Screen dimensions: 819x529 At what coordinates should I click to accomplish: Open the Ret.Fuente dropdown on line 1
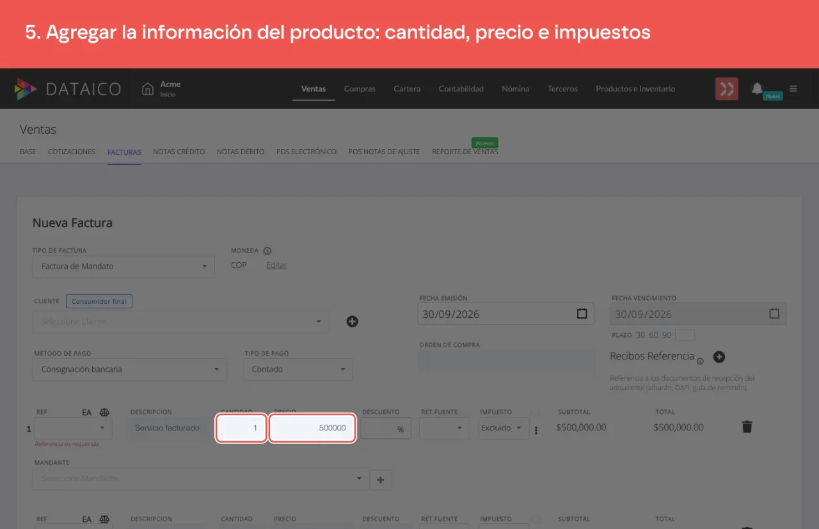(x=444, y=428)
